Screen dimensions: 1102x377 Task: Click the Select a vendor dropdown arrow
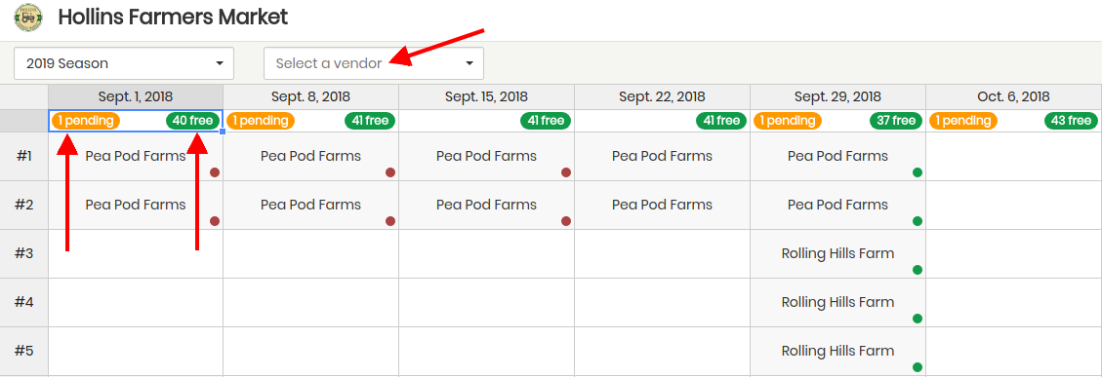[469, 64]
